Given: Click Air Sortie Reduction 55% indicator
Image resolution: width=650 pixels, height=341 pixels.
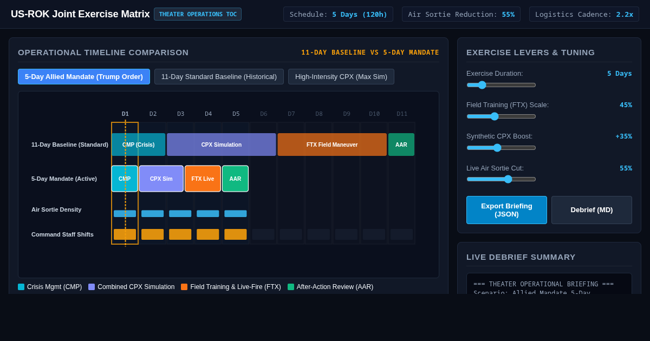Looking at the screenshot, I should point(461,14).
